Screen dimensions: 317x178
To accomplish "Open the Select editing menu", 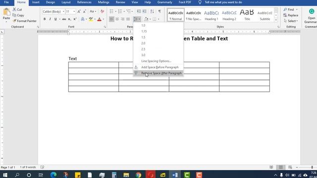I will [x=291, y=21].
